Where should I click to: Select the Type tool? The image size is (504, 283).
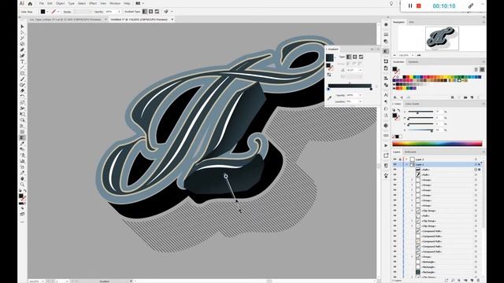[x=22, y=61]
